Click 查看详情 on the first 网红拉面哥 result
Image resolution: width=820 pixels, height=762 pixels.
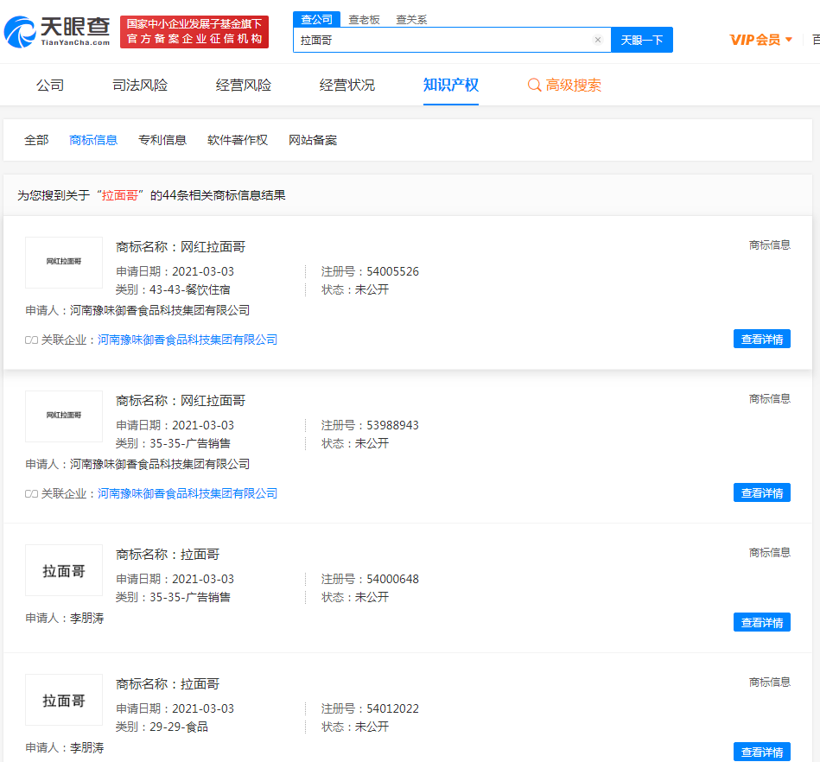pos(761,339)
